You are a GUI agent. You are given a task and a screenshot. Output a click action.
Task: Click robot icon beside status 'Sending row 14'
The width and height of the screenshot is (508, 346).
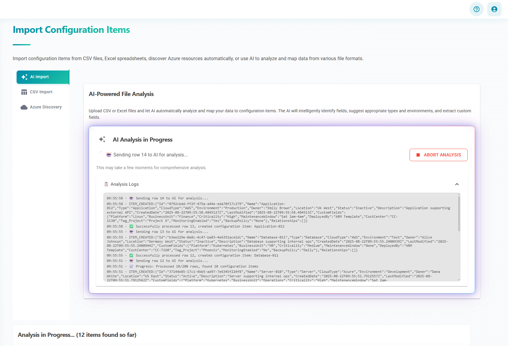tap(109, 155)
